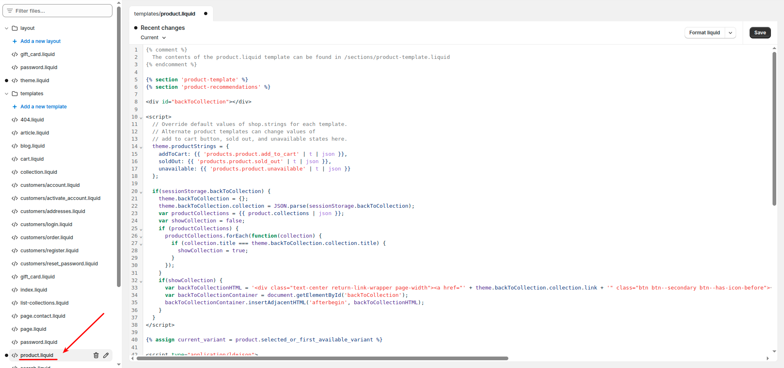This screenshot has width=784, height=368.
Task: Open password.liquid under templates
Action: tap(39, 342)
